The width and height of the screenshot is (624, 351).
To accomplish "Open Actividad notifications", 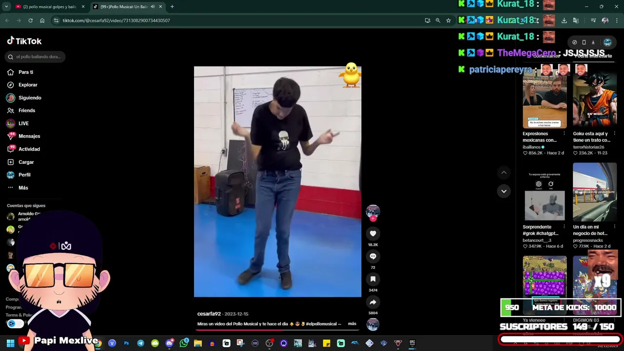I will (24, 149).
